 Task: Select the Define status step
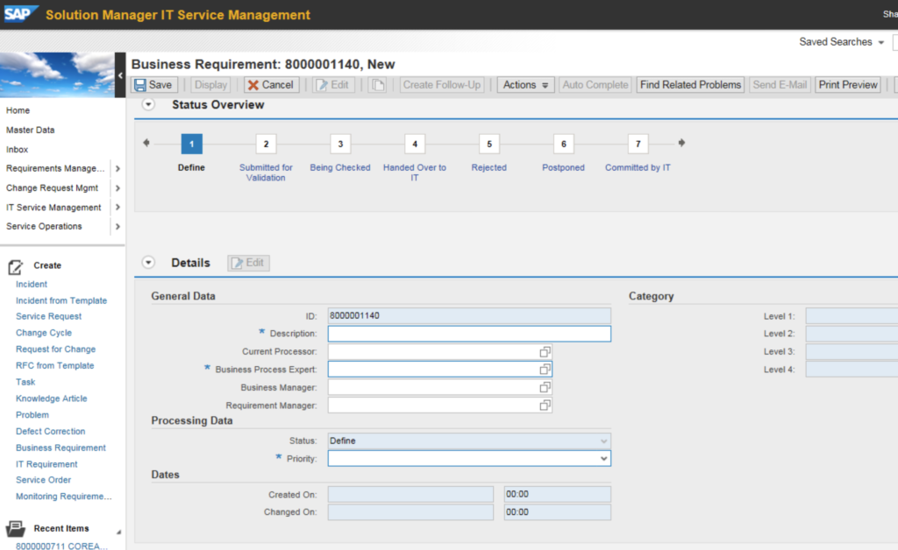(191, 144)
